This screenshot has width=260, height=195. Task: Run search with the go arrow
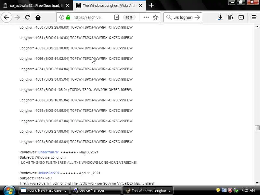197,17
